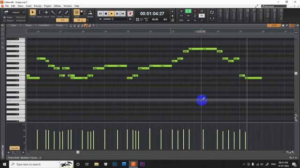This screenshot has height=168, width=300.
Task: Open the 1/16 note duration dropdown
Action: pyautogui.click(x=62, y=20)
